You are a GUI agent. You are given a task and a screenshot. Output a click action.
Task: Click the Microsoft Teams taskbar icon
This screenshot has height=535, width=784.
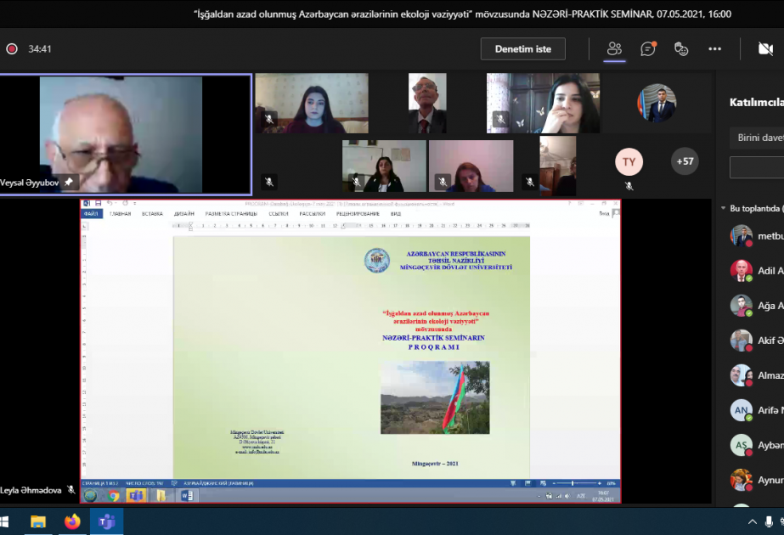(x=106, y=522)
